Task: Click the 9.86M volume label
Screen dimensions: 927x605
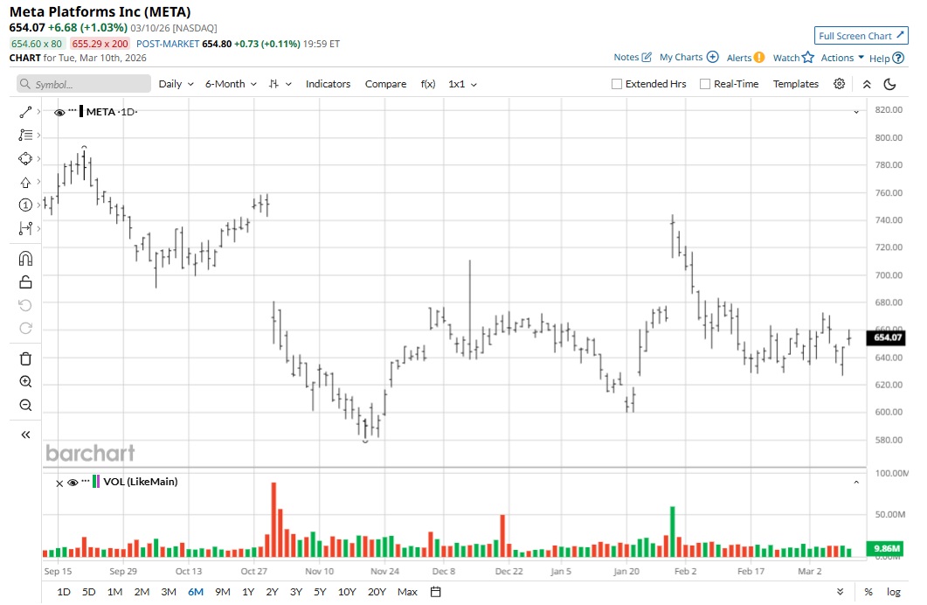Action: (x=887, y=548)
